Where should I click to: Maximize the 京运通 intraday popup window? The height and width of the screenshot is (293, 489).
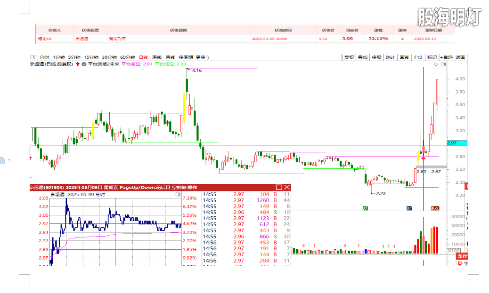(279, 187)
